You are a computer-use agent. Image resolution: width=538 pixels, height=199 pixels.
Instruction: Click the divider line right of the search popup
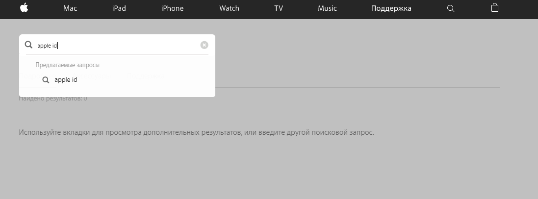[x=357, y=87]
